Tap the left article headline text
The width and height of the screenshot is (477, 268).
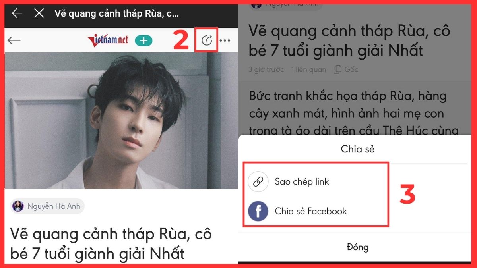pyautogui.click(x=111, y=243)
